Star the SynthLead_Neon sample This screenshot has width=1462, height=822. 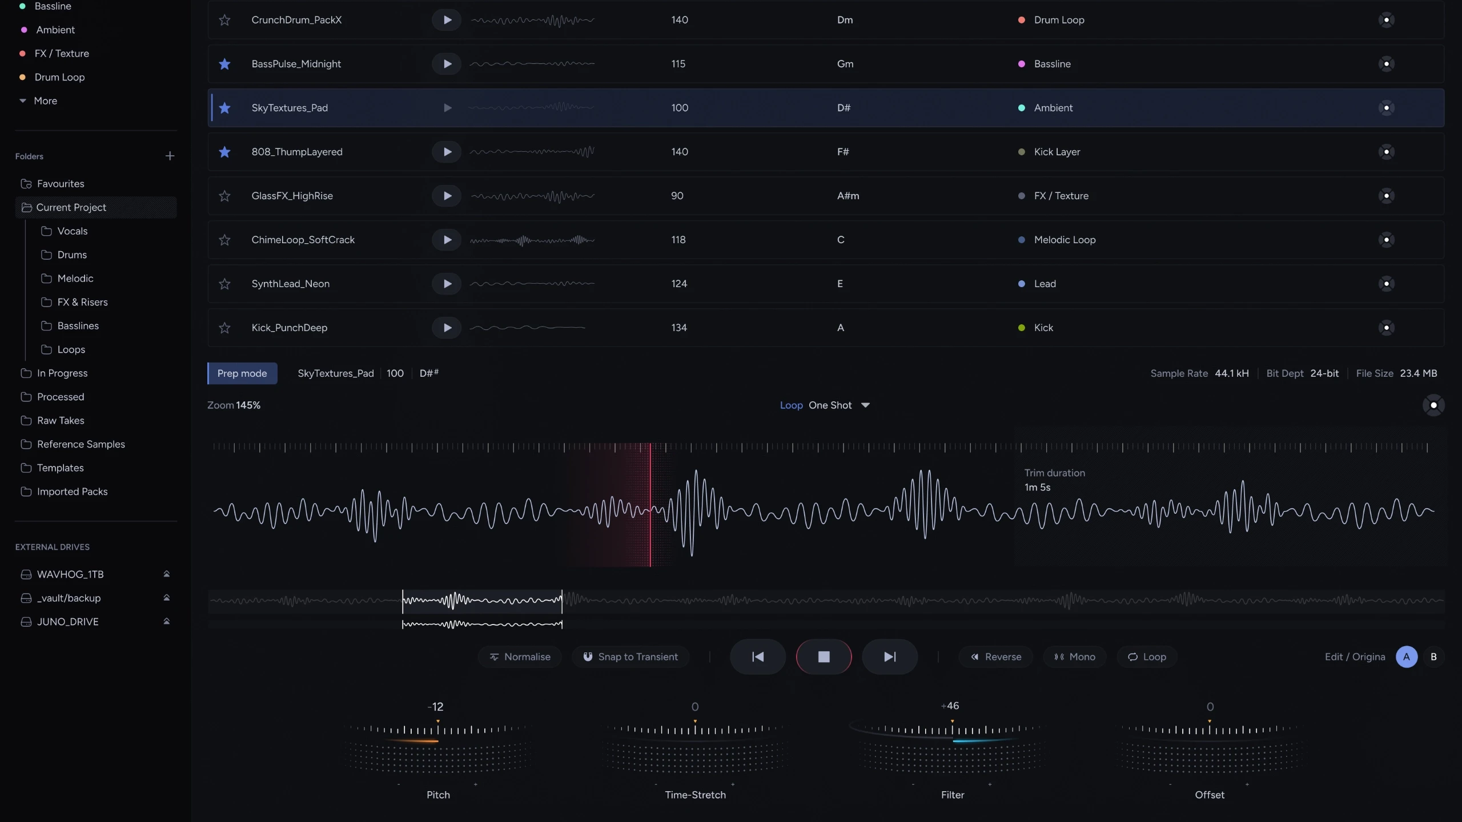224,284
